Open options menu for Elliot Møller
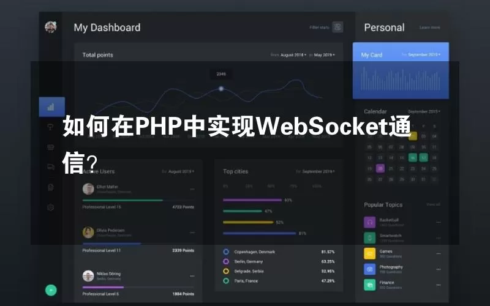 coord(192,189)
